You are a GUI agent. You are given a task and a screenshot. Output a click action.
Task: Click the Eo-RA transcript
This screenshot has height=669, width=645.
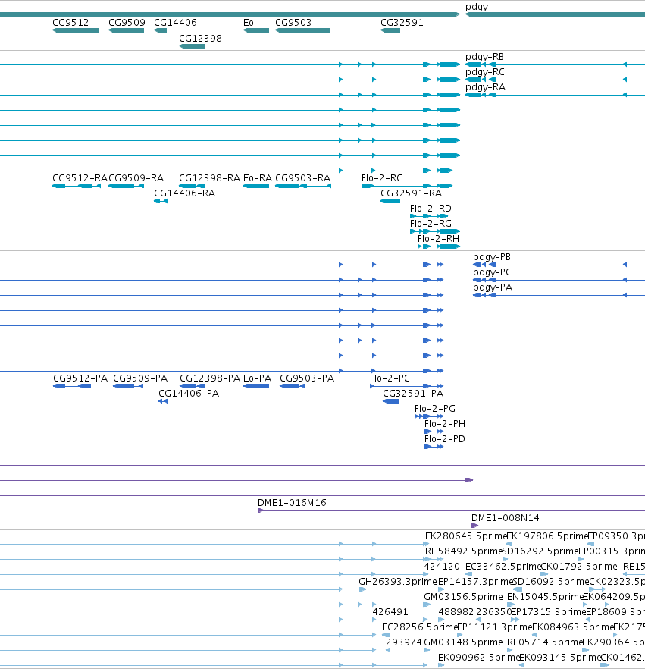coord(256,186)
